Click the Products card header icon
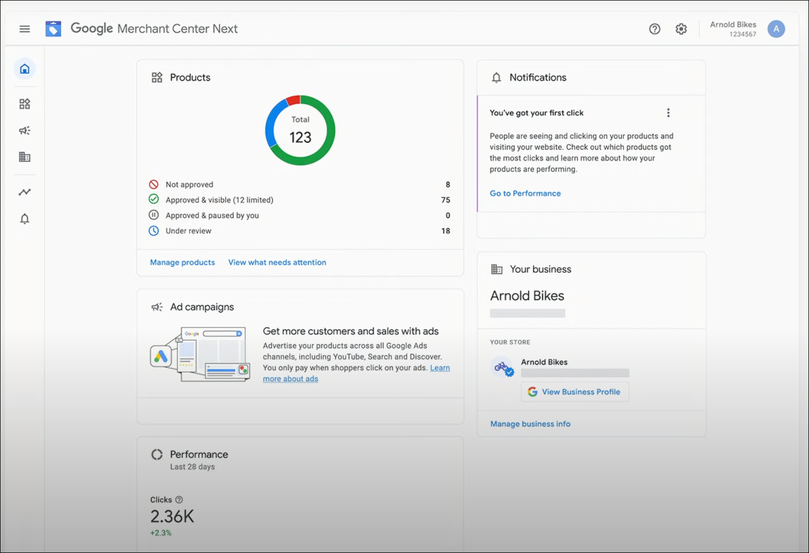The width and height of the screenshot is (809, 553). pos(157,77)
